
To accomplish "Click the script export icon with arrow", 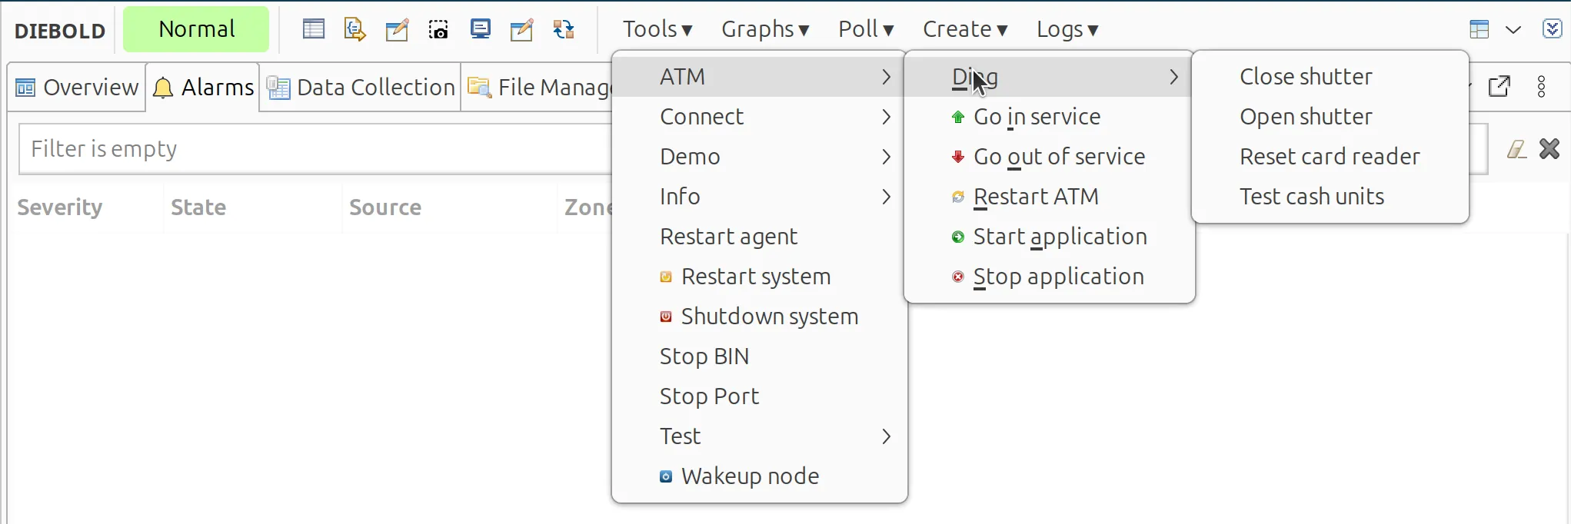I will click(x=354, y=30).
